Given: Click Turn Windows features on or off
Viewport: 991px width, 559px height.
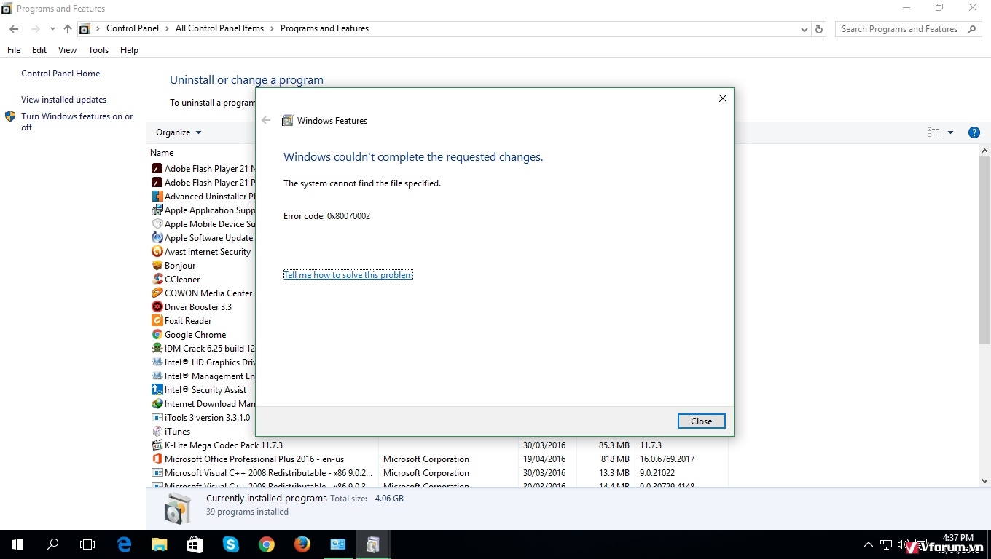Looking at the screenshot, I should 77,122.
